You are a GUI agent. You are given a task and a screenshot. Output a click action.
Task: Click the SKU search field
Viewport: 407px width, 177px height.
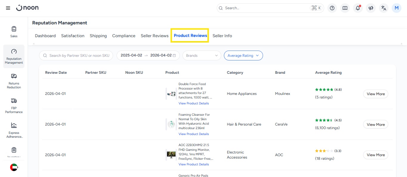coord(79,56)
